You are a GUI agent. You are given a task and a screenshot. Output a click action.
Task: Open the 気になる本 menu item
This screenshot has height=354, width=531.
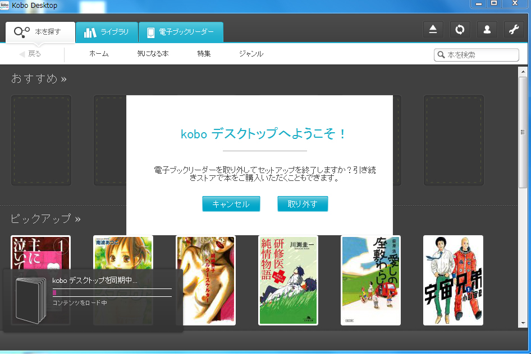pyautogui.click(x=153, y=54)
